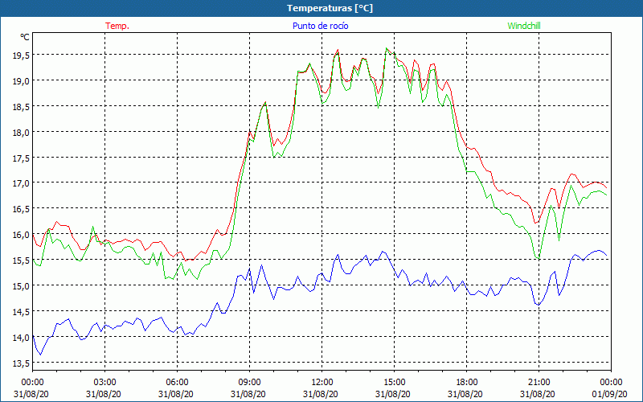Click the Temperaturas [°C] chart title
643x402 pixels.
(330, 8)
